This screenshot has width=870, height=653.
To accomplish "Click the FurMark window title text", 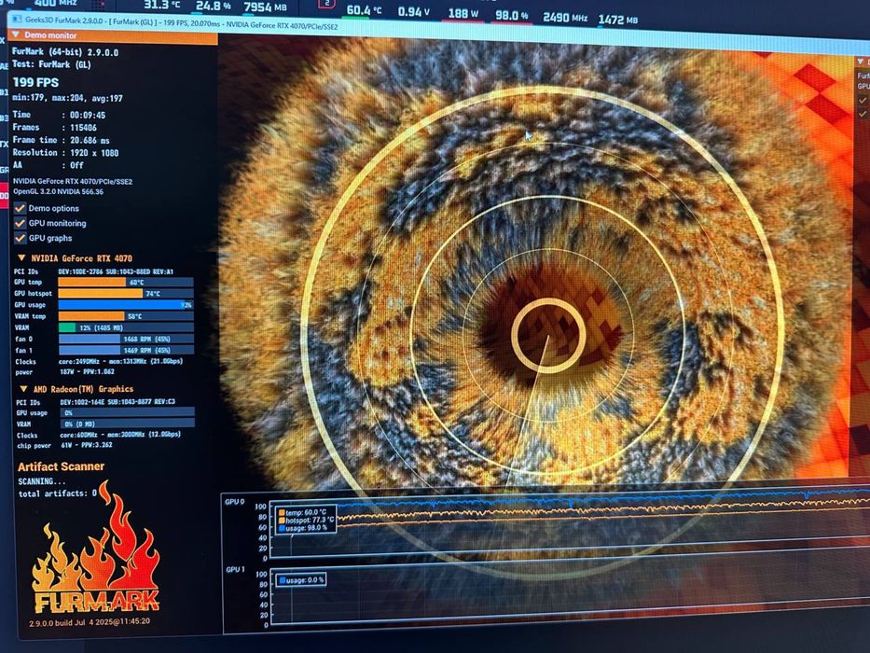I will 181,23.
